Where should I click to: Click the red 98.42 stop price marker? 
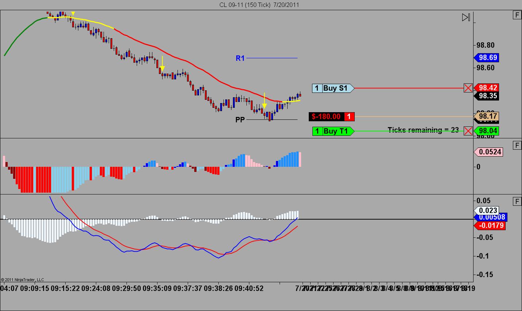[486, 88]
